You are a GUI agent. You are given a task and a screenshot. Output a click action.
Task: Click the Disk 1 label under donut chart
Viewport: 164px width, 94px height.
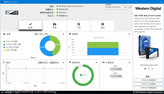pos(34,58)
